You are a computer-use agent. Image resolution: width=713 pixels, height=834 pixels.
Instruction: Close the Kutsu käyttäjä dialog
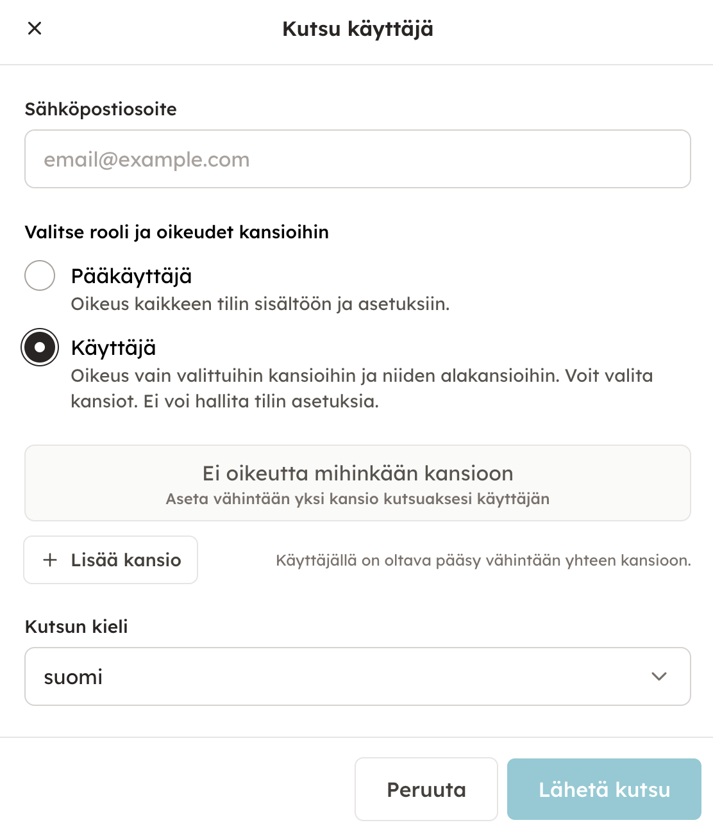(35, 28)
